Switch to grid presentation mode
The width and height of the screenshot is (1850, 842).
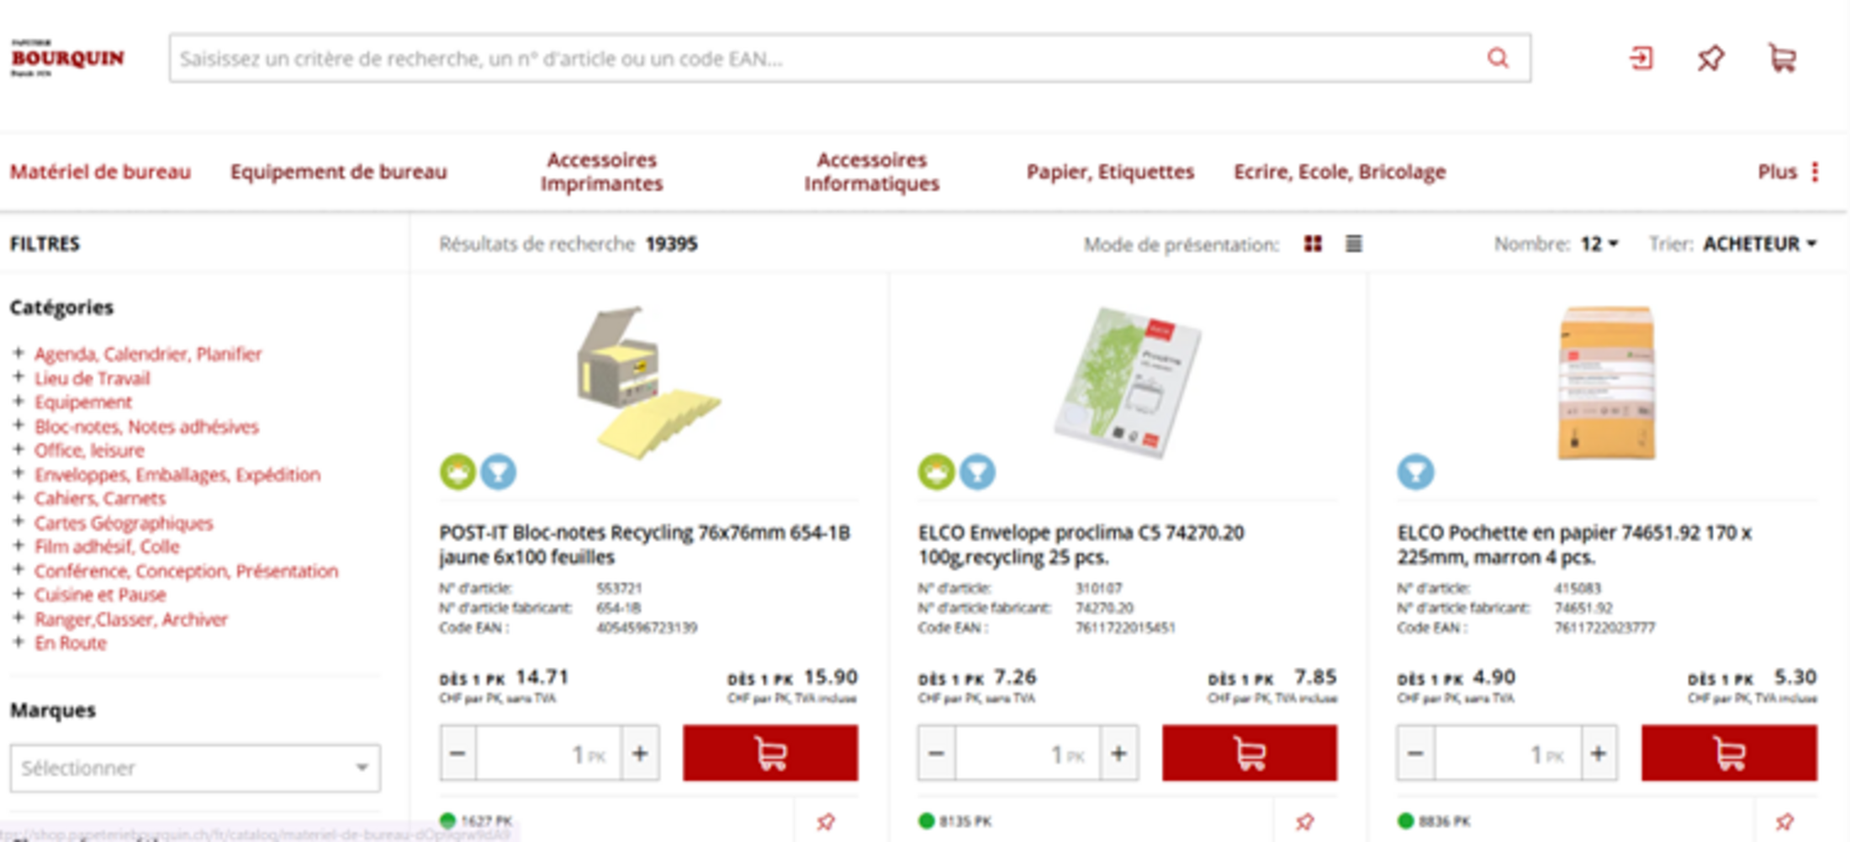(x=1313, y=244)
